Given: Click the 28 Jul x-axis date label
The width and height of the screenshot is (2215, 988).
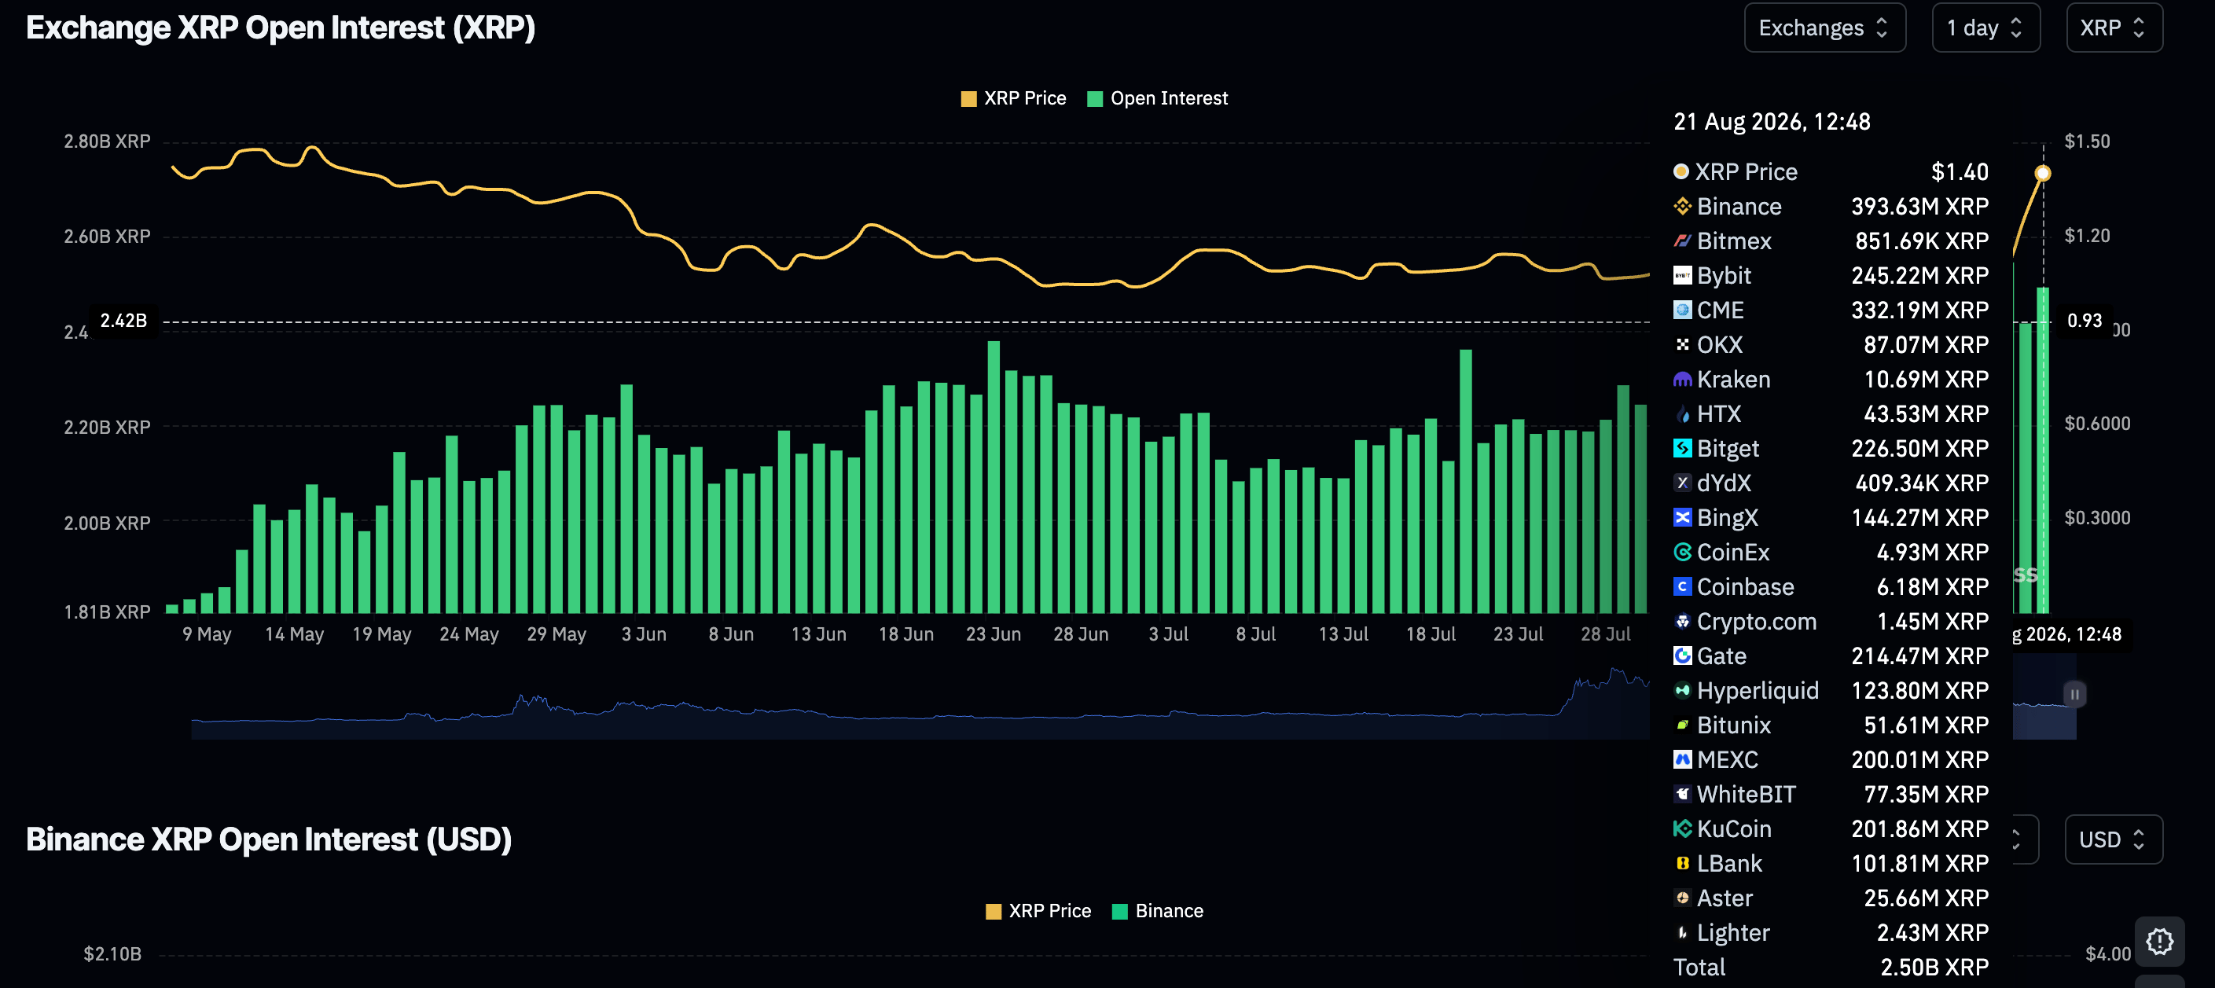Looking at the screenshot, I should tap(1605, 634).
